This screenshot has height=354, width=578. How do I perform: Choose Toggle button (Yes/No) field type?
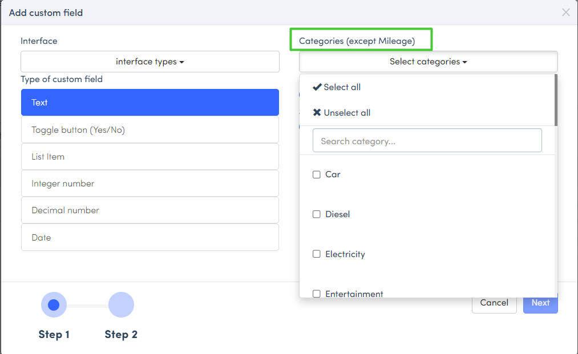pos(150,130)
